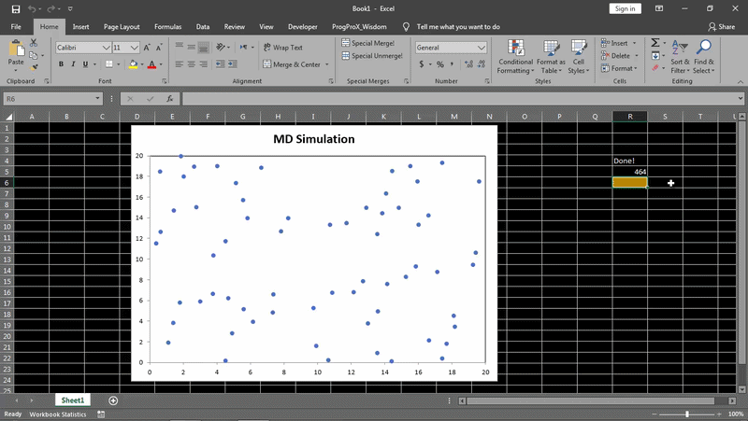
Task: Click the Share button
Action: [721, 27]
